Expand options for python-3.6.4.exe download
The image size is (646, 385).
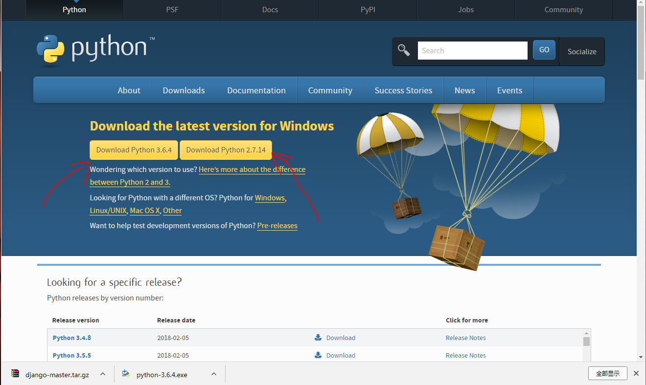point(214,374)
